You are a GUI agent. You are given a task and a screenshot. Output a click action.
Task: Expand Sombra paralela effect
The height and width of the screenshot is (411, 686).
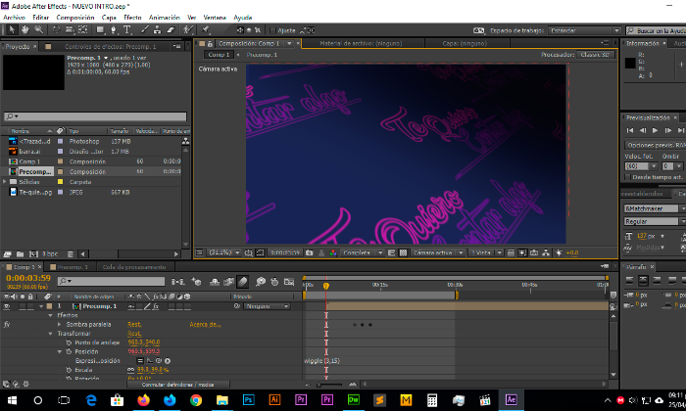point(60,325)
